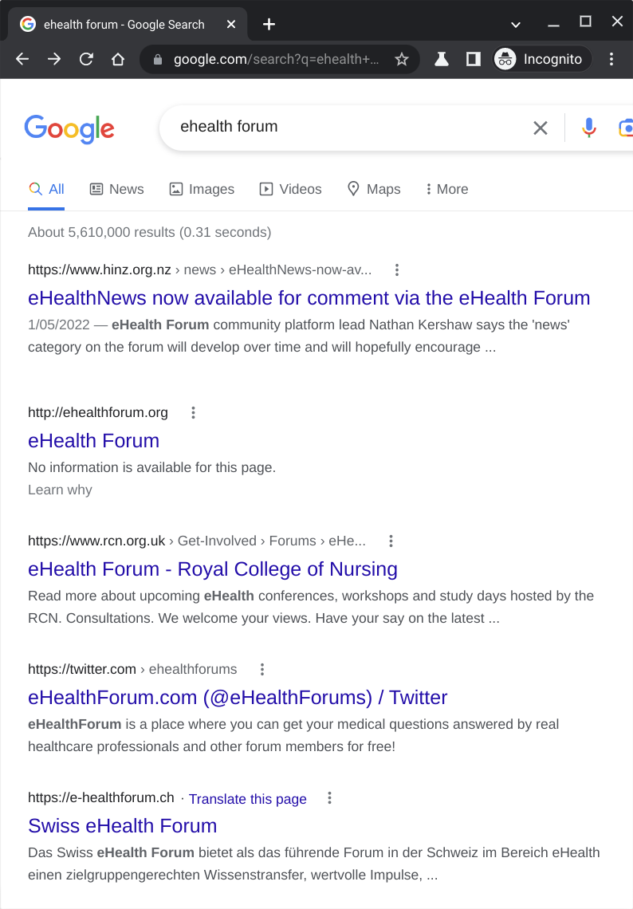The image size is (633, 909).
Task: Go to browser home page
Action: pos(118,59)
